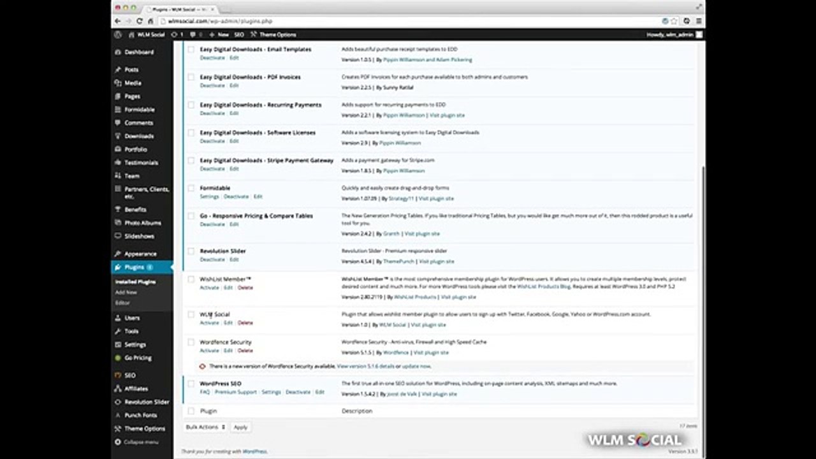Select all plugins with the footer Plugin checkbox
816x459 pixels.
click(x=191, y=411)
